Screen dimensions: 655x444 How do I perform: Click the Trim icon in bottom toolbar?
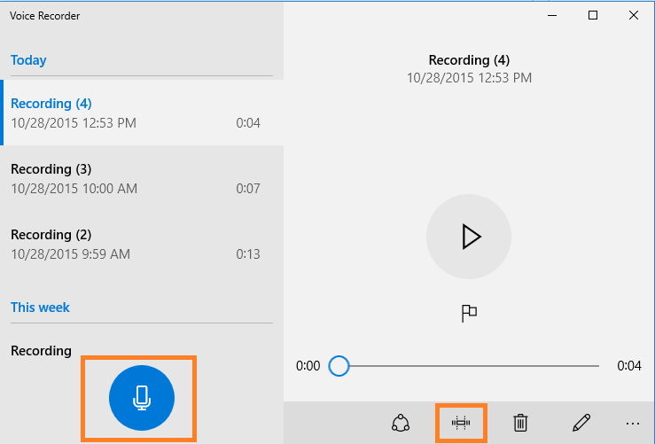click(x=461, y=423)
